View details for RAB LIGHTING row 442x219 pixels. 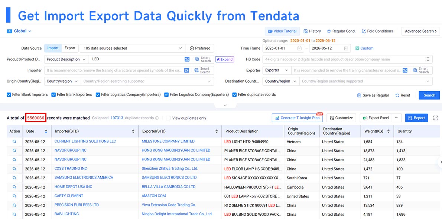[x=14, y=214]
